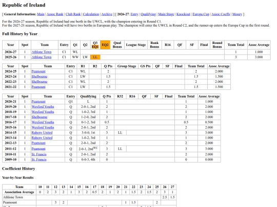The width and height of the screenshot is (277, 207).
Task: Select the 2014-15 year cell
Action: click(11, 132)
